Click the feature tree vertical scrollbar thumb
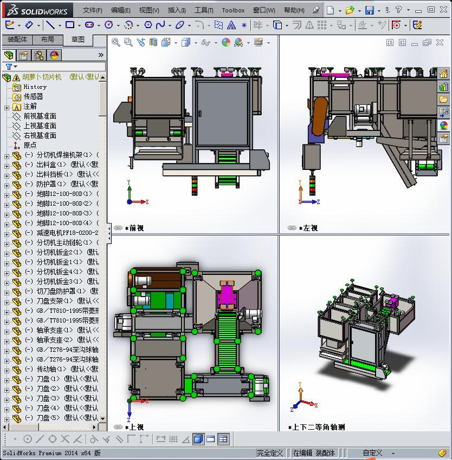This screenshot has height=460, width=452. 102,99
